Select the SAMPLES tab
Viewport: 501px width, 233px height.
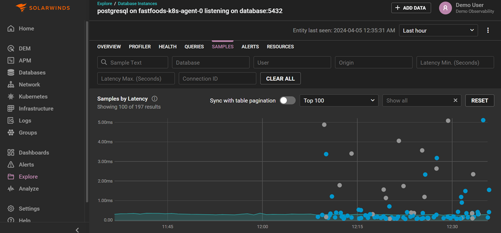[x=222, y=47]
